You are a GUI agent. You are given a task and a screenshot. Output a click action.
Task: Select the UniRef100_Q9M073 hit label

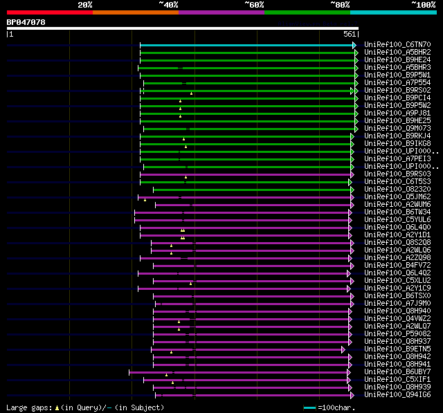pyautogui.click(x=397, y=129)
